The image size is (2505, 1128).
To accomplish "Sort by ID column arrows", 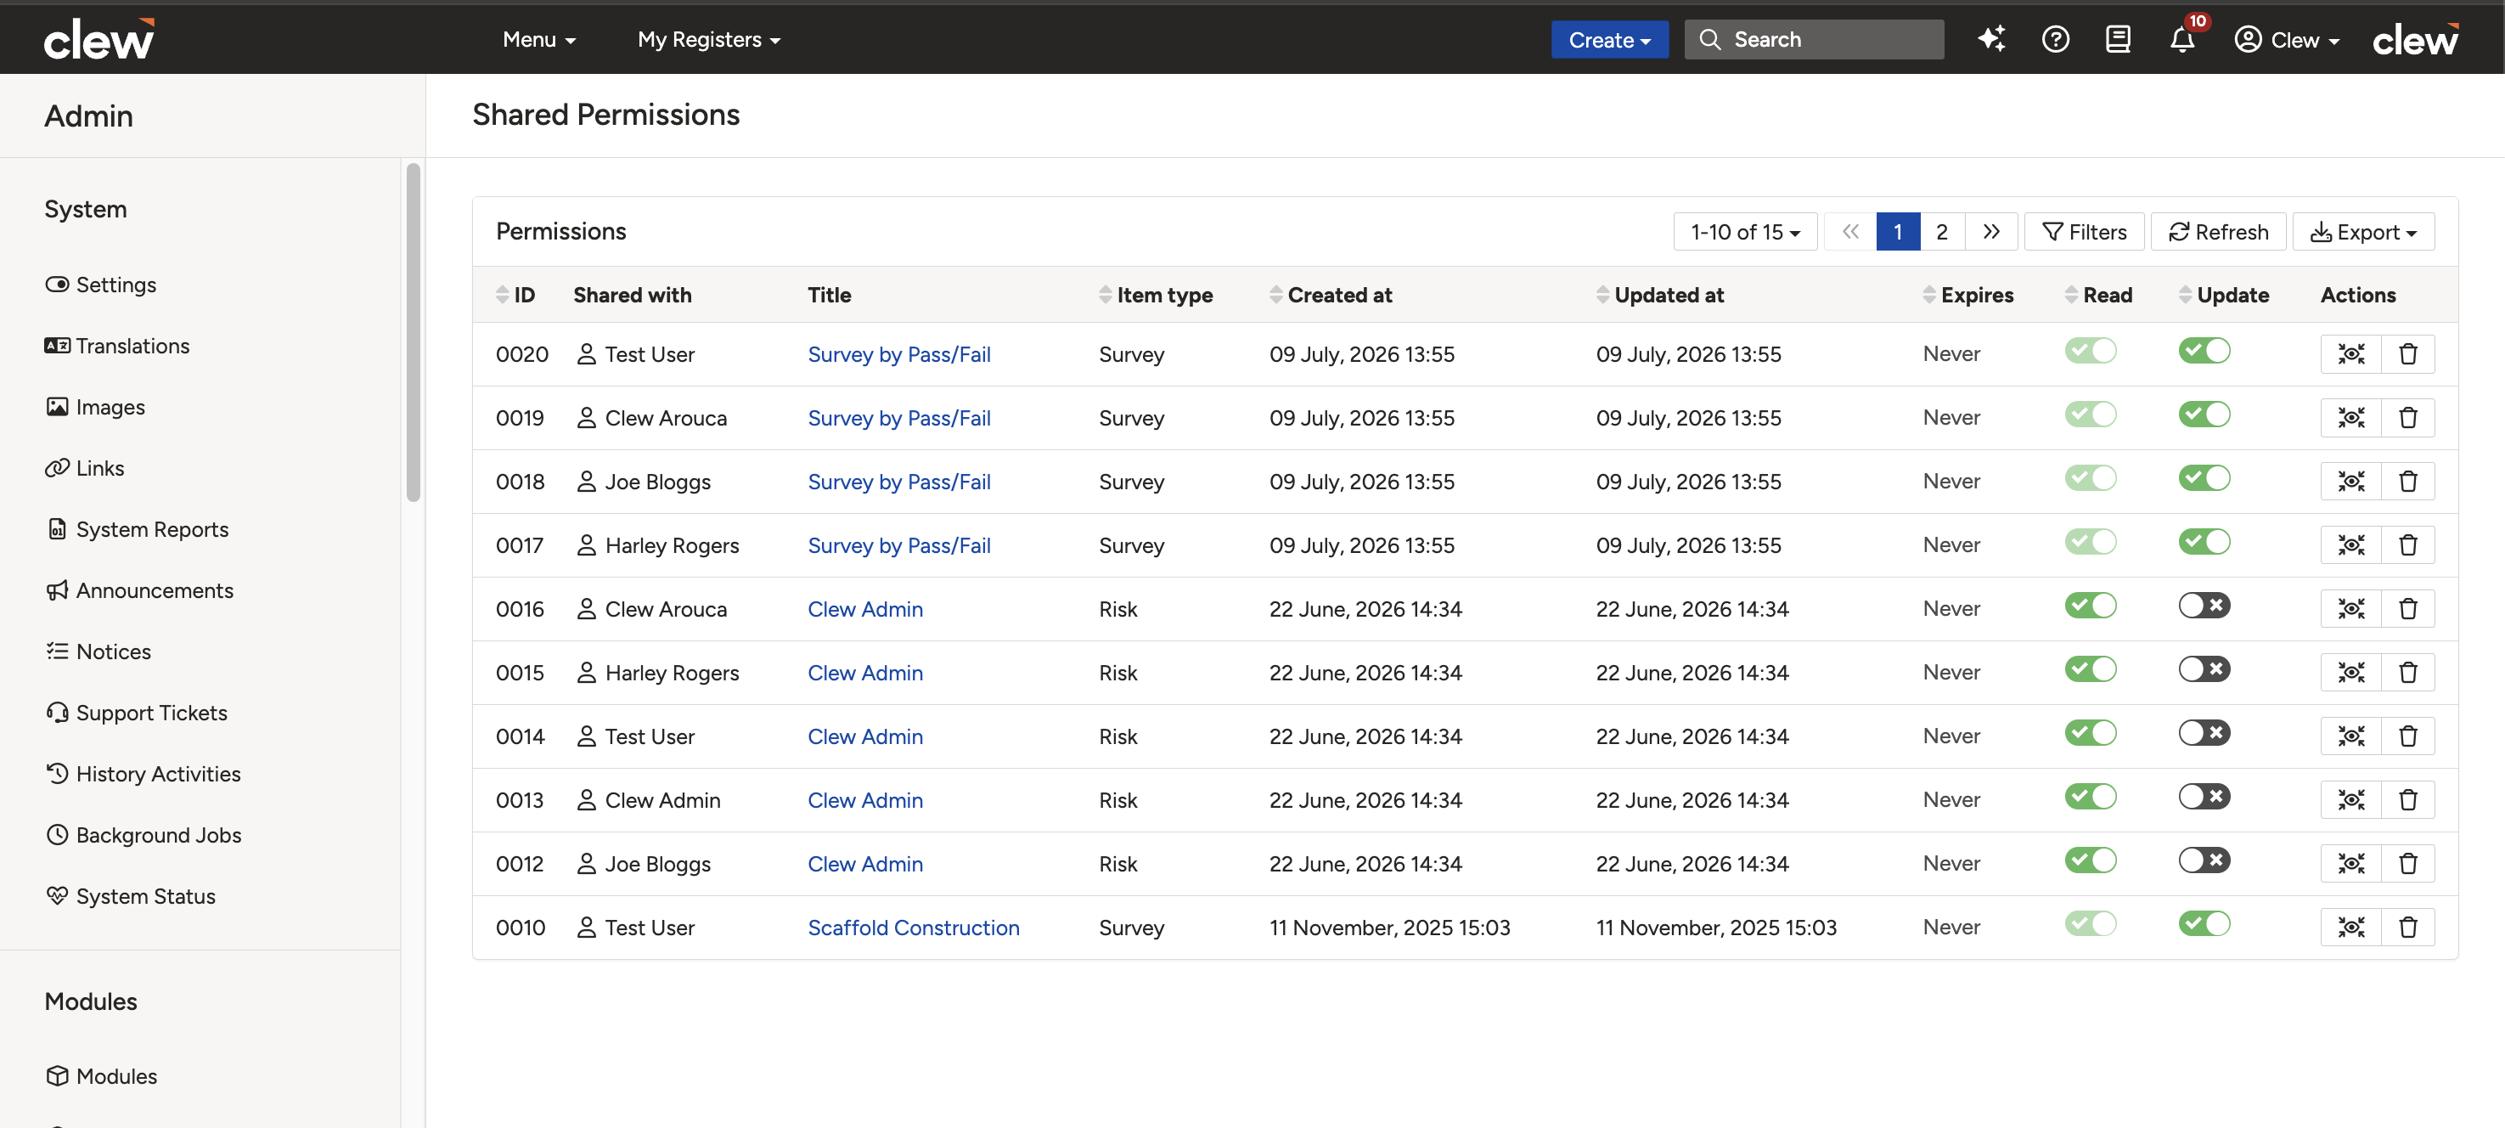I will [x=502, y=295].
